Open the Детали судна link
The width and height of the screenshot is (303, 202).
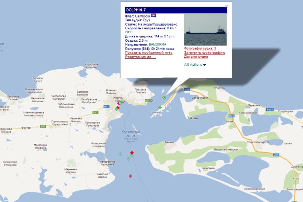[x=196, y=57]
